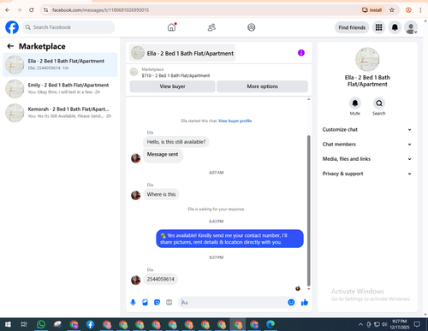The image size is (428, 331).
Task: Open Kemorah conversation in Marketplace list
Action: tap(60, 113)
